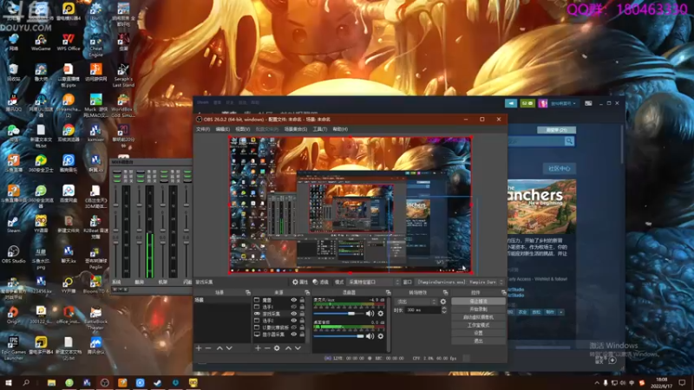Image resolution: width=694 pixels, height=390 pixels.
Task: Move the selected source down
Action: coord(298,348)
